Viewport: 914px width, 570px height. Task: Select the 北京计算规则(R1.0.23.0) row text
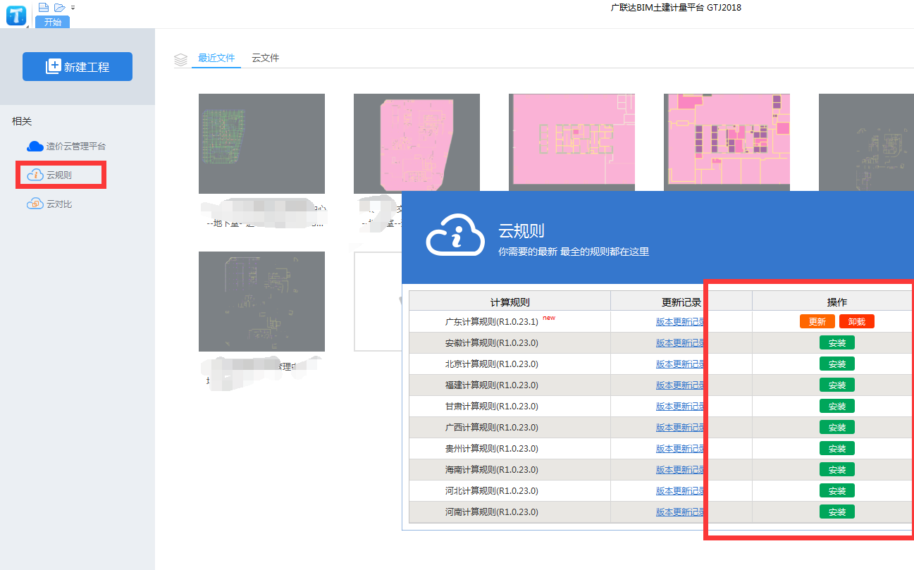pyautogui.click(x=492, y=364)
